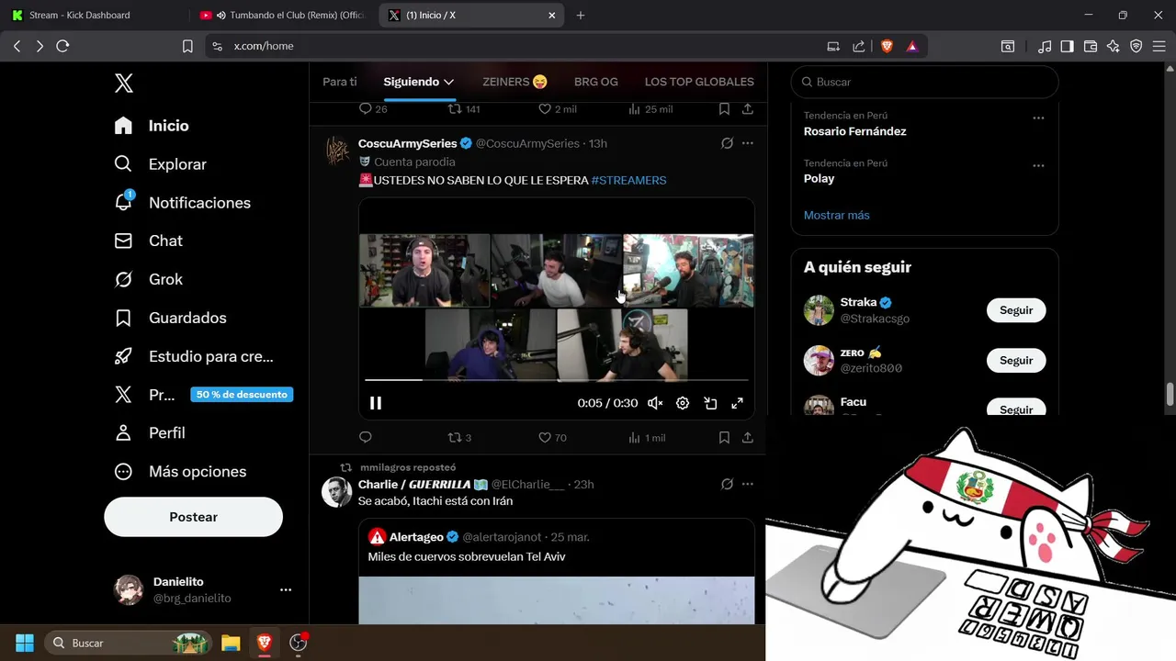Bookmark this page in address bar
The image size is (1176, 661).
(187, 46)
